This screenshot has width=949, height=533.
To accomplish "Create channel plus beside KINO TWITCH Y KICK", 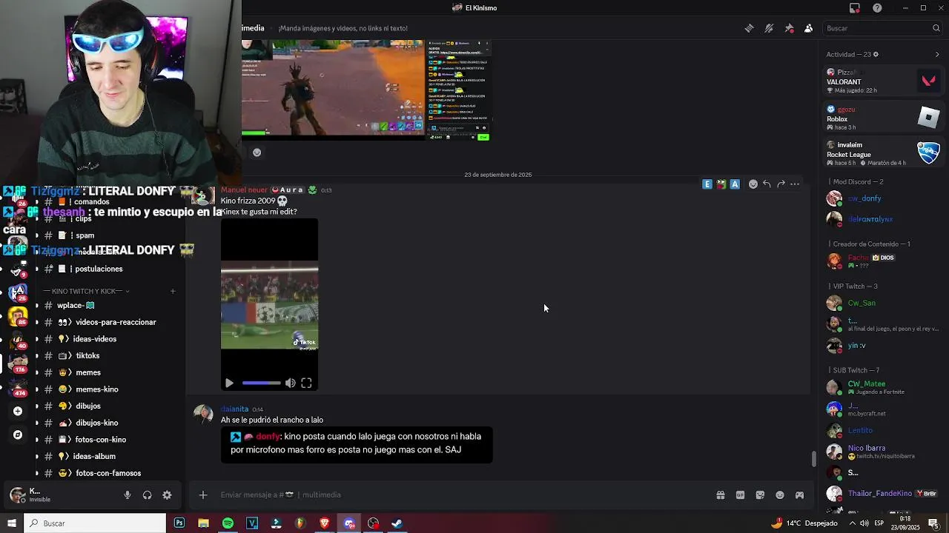I will 173,291.
